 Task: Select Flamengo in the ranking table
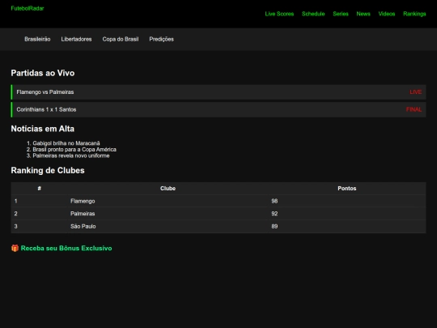tap(83, 201)
